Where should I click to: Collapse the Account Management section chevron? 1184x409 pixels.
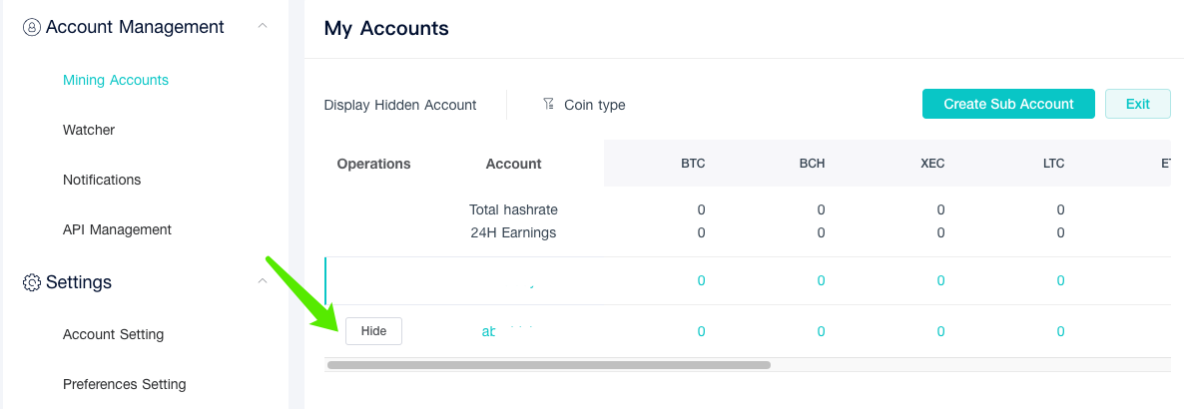coord(262,26)
